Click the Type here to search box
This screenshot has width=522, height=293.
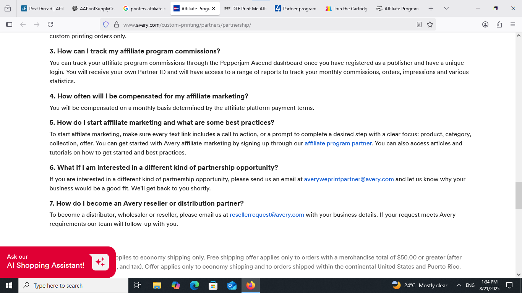73,285
